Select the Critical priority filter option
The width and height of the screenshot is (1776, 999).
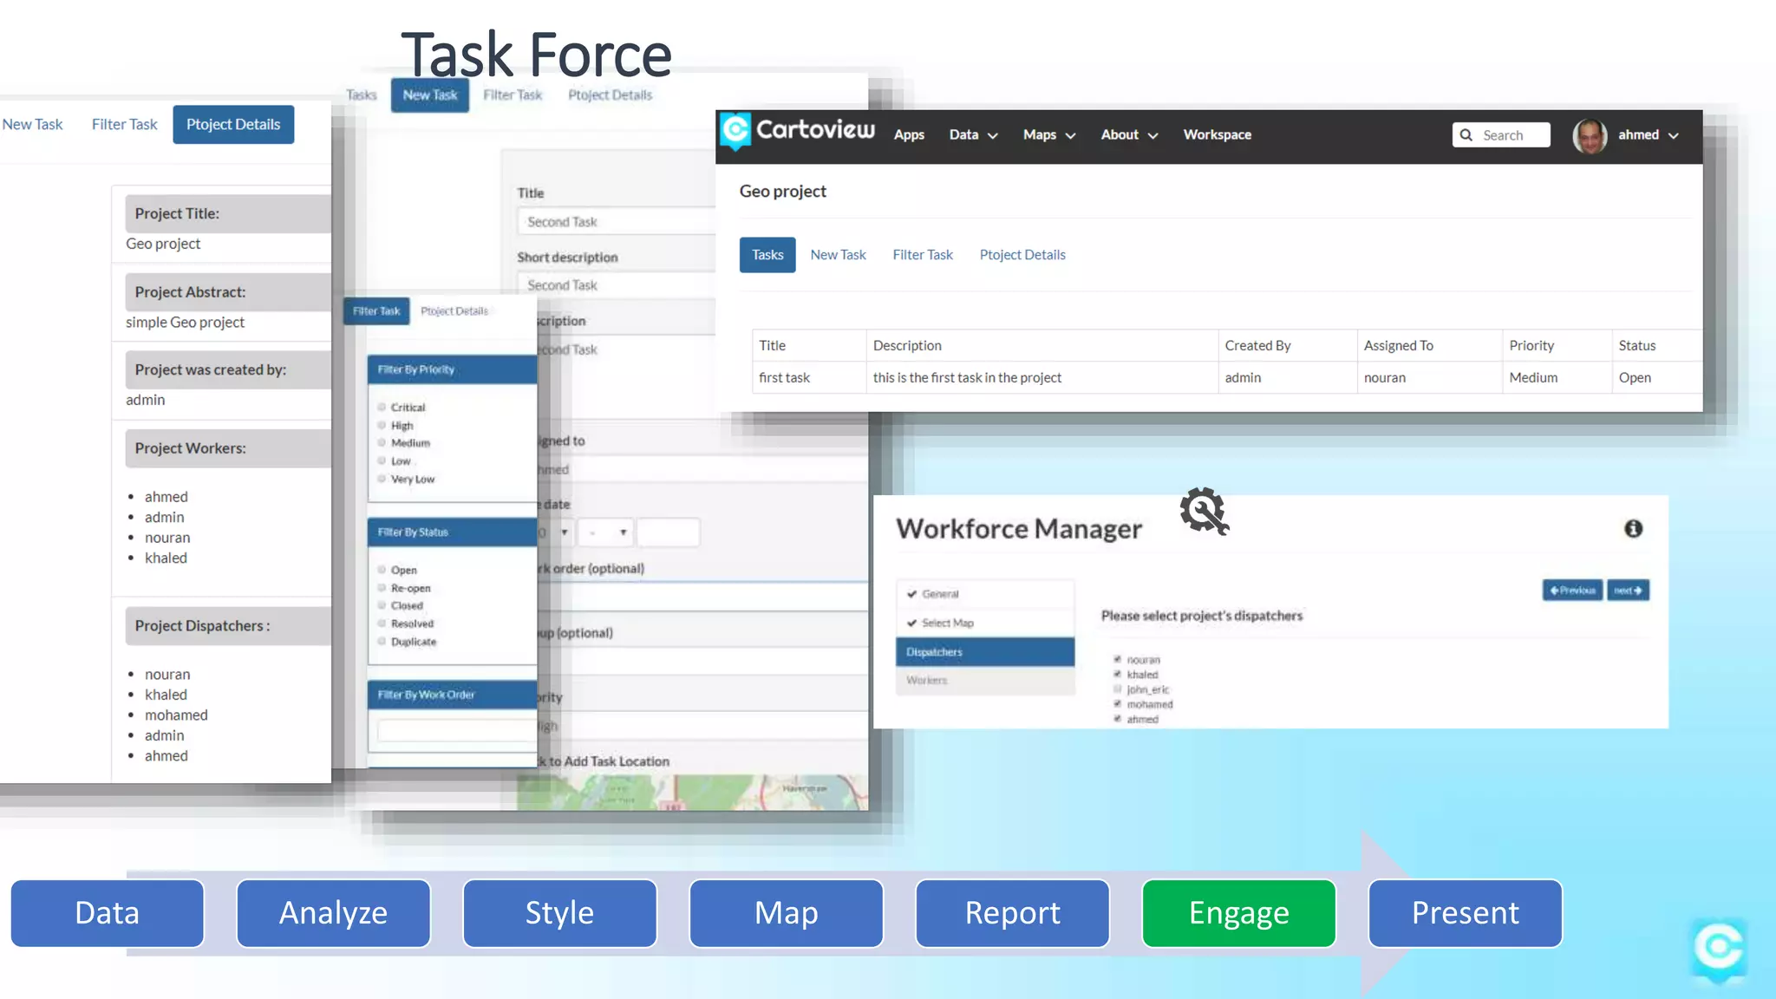[382, 407]
